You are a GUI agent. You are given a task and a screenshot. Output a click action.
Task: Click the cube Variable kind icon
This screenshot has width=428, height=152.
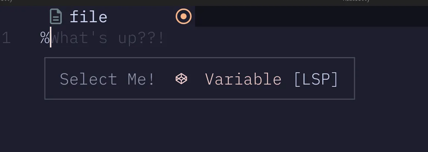point(181,79)
